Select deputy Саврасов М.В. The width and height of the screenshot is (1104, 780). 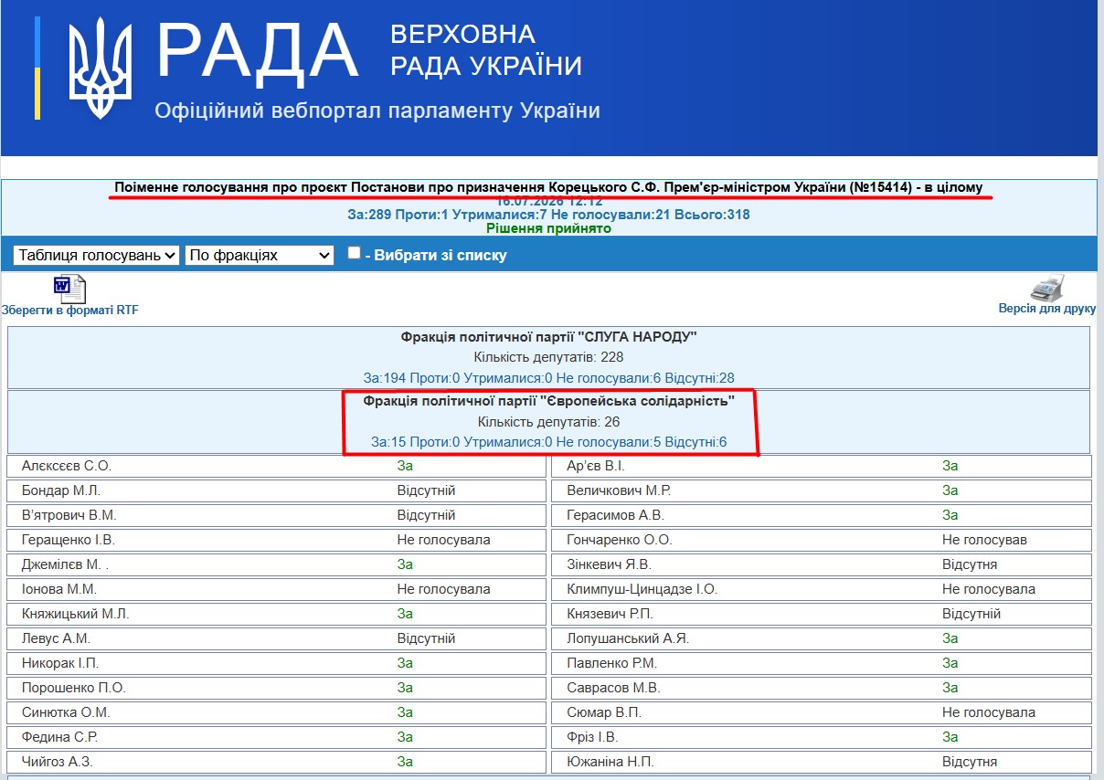point(612,688)
